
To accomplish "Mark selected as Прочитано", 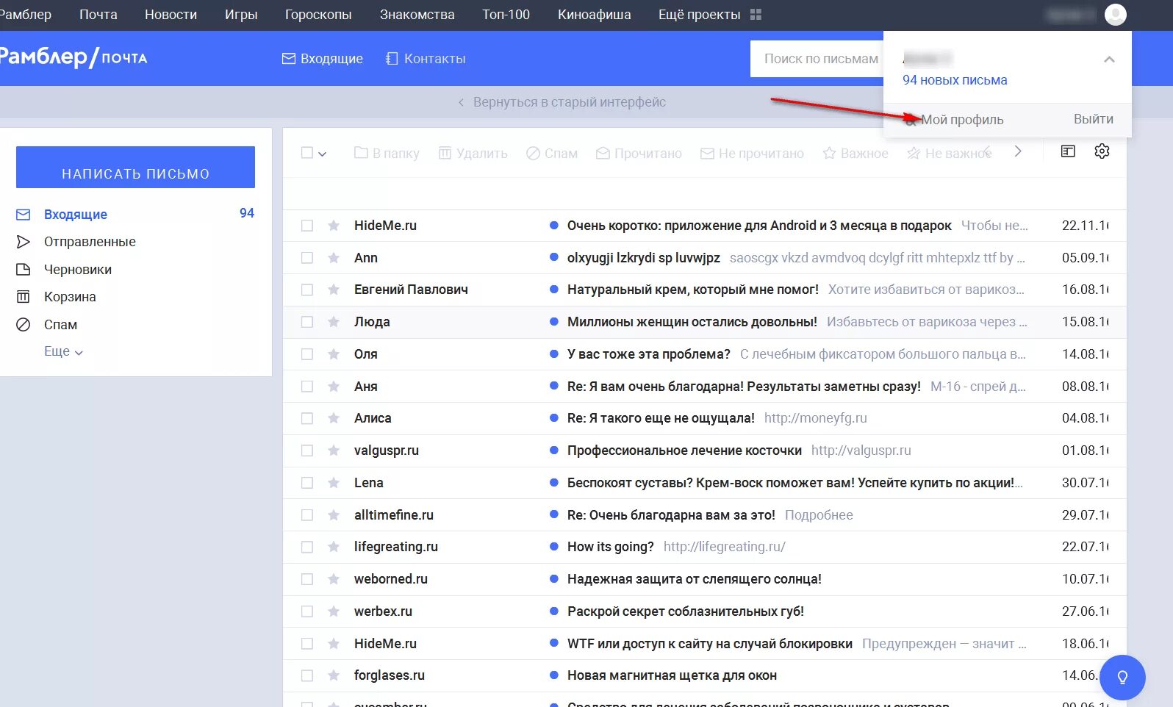I will pos(639,153).
